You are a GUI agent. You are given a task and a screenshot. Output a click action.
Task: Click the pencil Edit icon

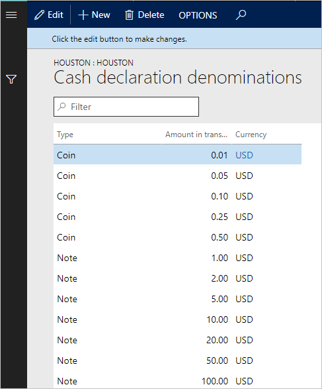point(40,15)
